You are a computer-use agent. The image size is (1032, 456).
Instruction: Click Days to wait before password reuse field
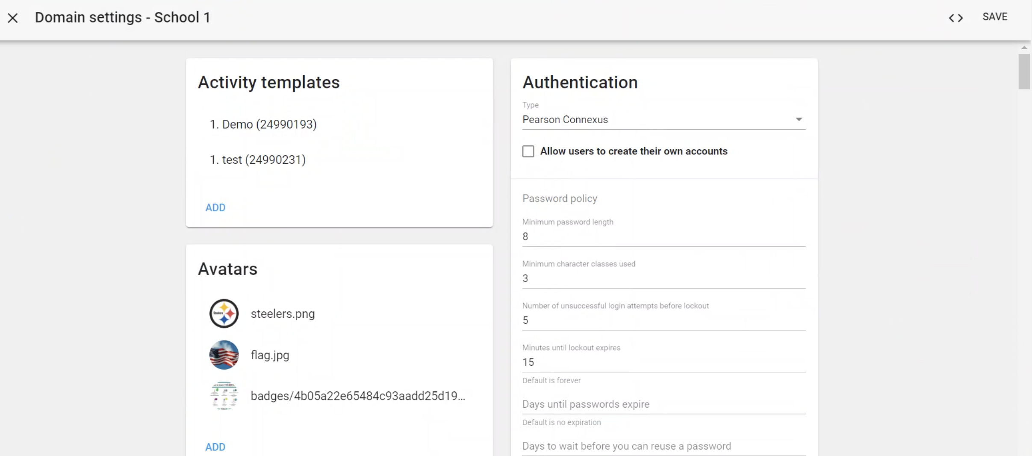point(664,446)
